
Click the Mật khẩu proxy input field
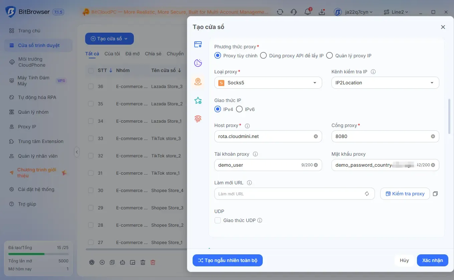pyautogui.click(x=385, y=165)
